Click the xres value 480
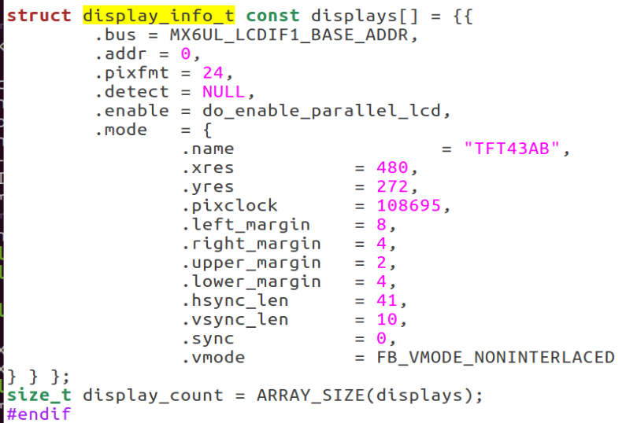The width and height of the screenshot is (637, 423). coord(392,167)
